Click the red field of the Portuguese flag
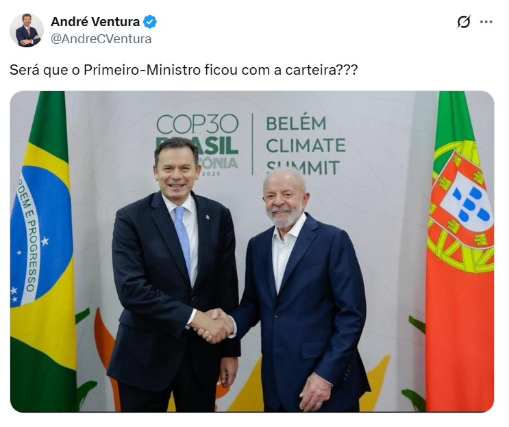This screenshot has height=427, width=509. click(460, 338)
